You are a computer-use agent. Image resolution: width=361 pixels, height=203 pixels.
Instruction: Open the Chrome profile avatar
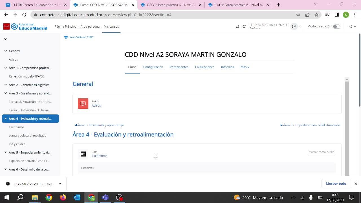(346, 15)
